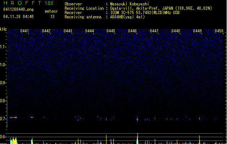Click the 1.1 kHz axis label
The width and height of the screenshot is (227, 144).
click(x=3, y=47)
